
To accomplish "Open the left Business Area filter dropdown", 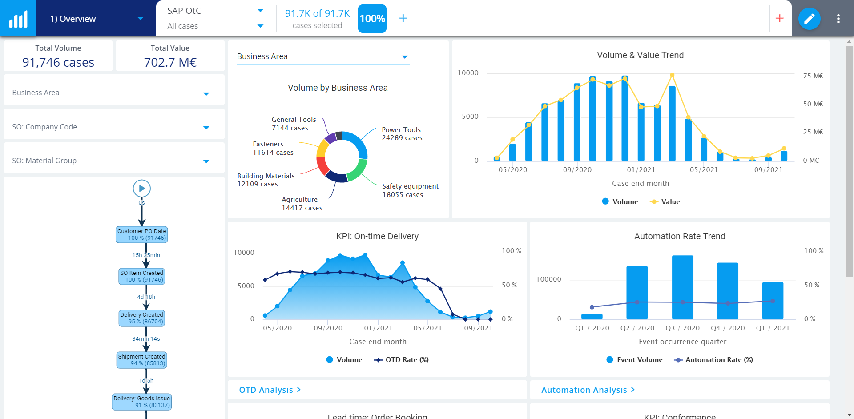I will pyautogui.click(x=113, y=93).
